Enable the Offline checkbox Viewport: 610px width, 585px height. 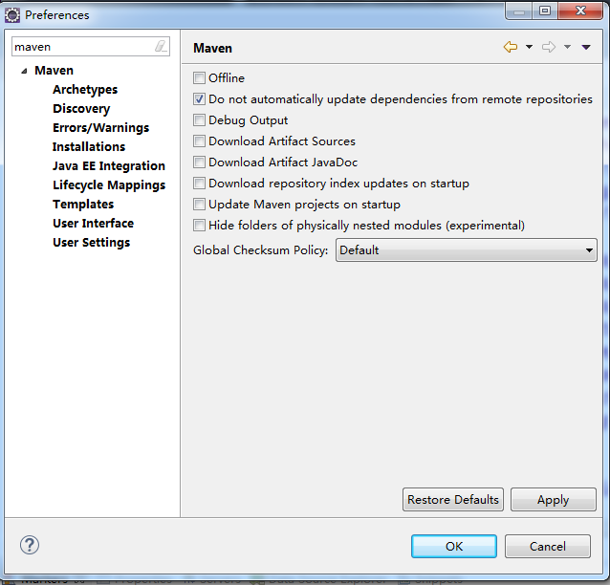199,77
